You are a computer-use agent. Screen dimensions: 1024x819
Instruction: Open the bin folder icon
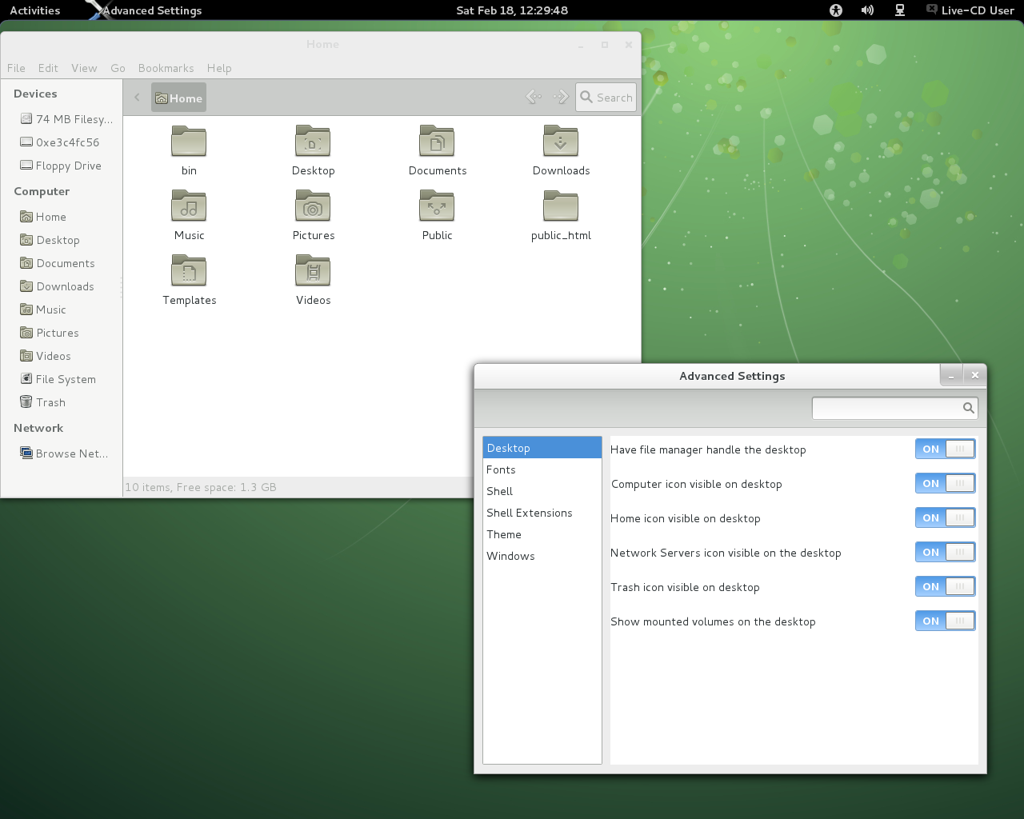coord(189,142)
